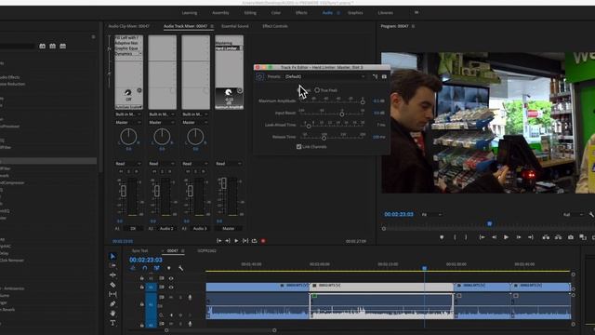
Task: Click the first track pan knob
Action: point(128,137)
